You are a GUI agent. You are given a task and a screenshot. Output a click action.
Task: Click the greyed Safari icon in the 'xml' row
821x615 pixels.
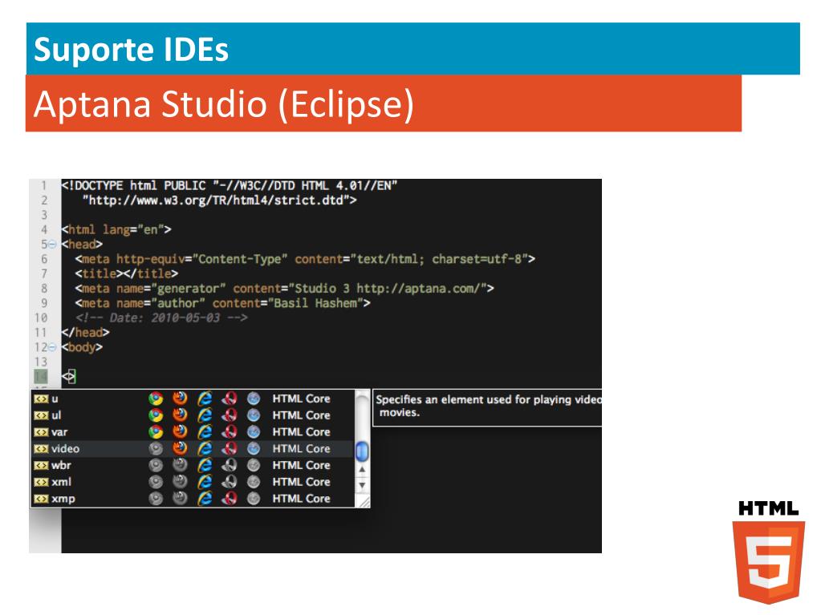[x=254, y=482]
